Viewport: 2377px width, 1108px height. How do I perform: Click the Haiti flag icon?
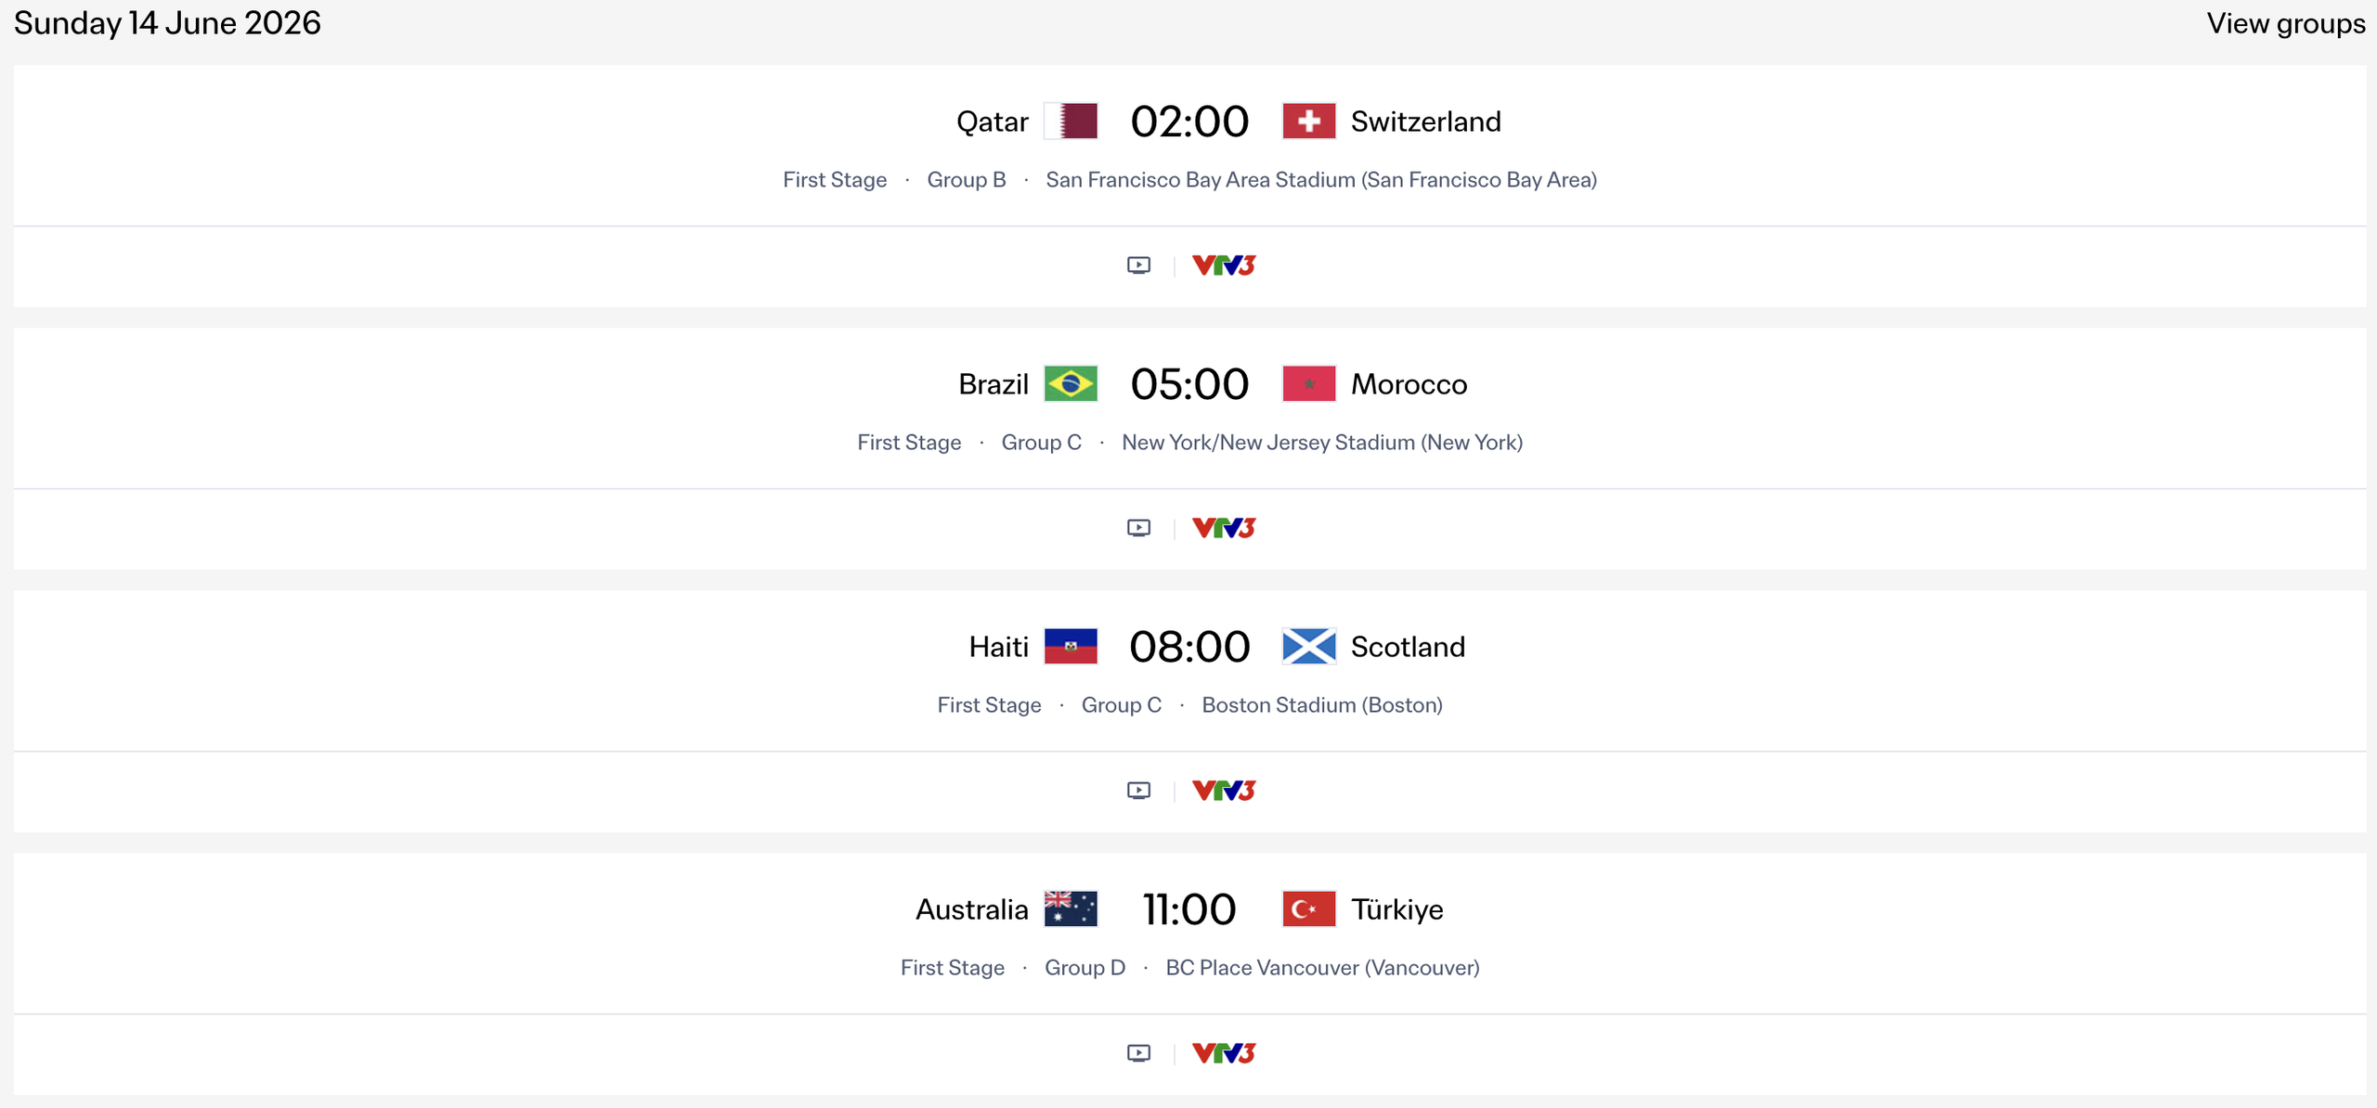tap(1072, 646)
